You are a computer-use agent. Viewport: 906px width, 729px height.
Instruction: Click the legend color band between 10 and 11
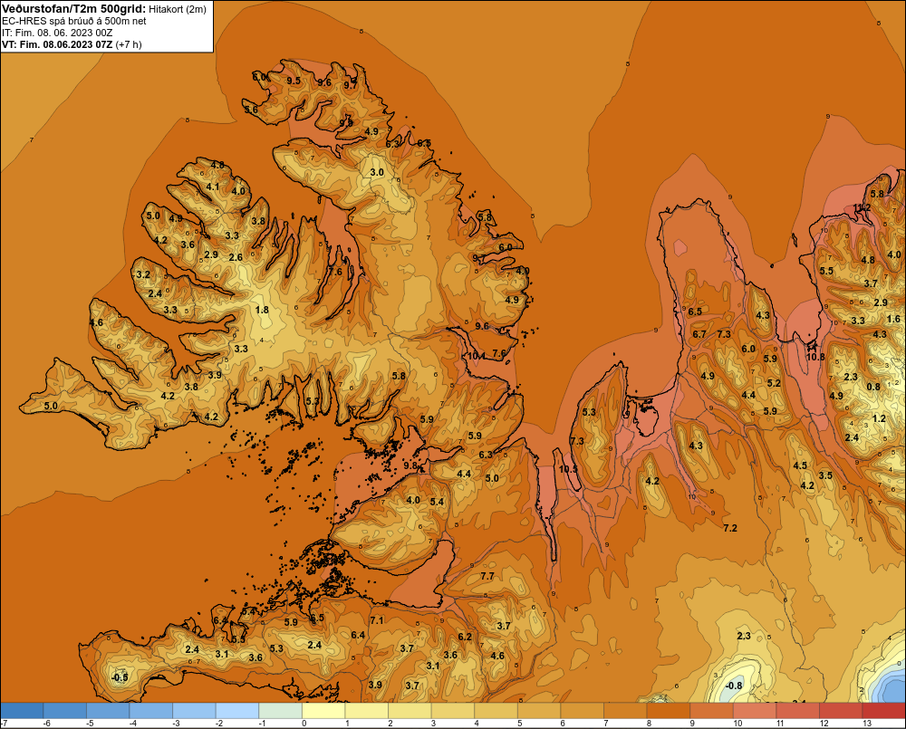click(x=755, y=711)
